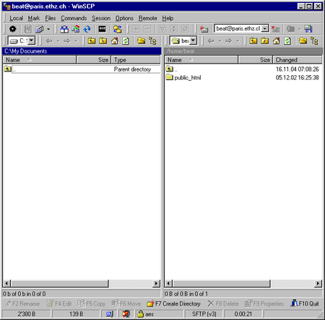Open dropdown arrow next to pages icon

(48, 29)
